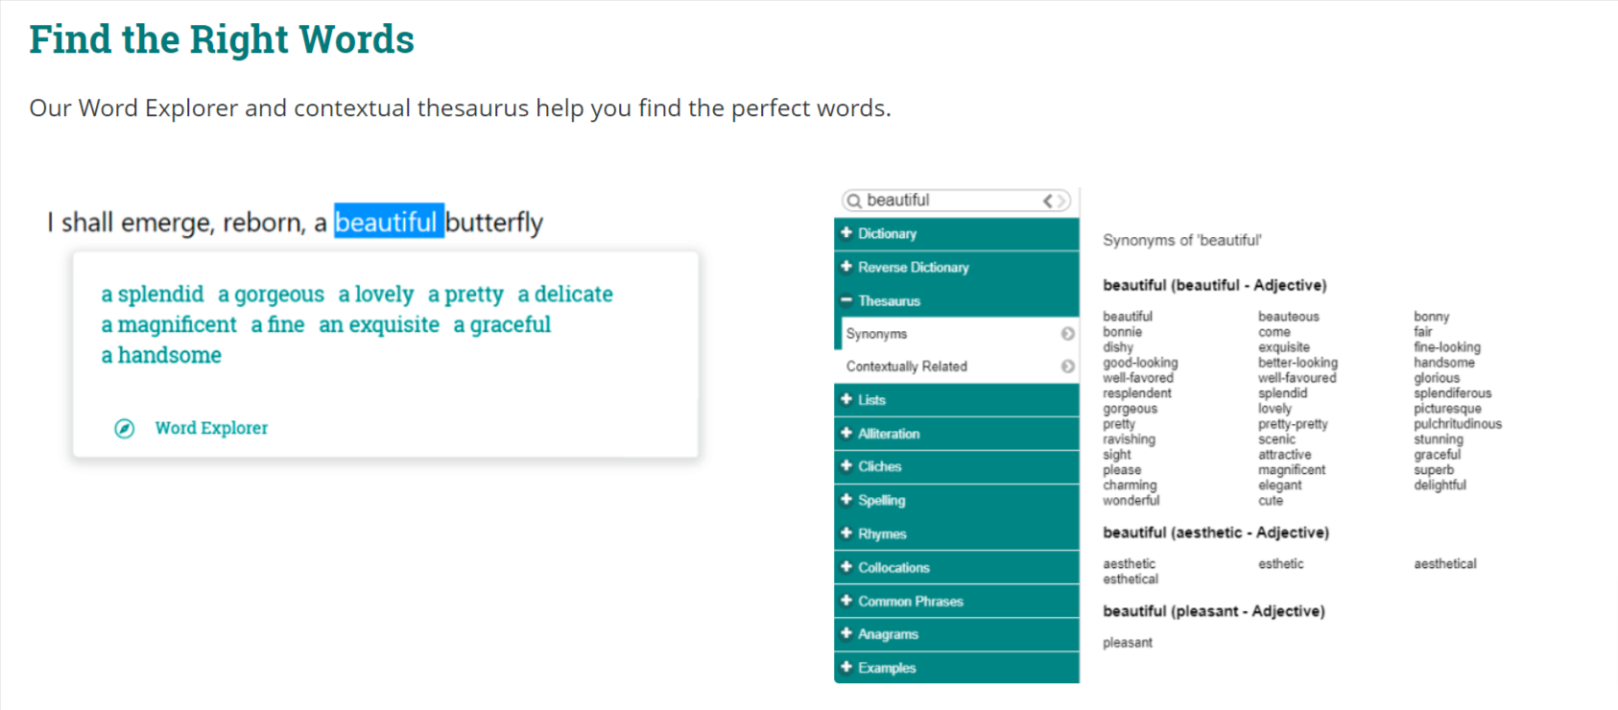The width and height of the screenshot is (1618, 710).
Task: Choose the 'a graceful' suggestion
Action: [502, 324]
